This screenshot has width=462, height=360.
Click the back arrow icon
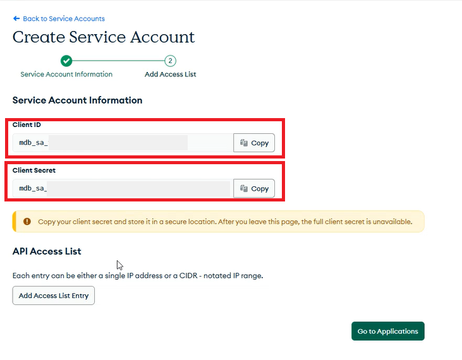click(x=16, y=18)
